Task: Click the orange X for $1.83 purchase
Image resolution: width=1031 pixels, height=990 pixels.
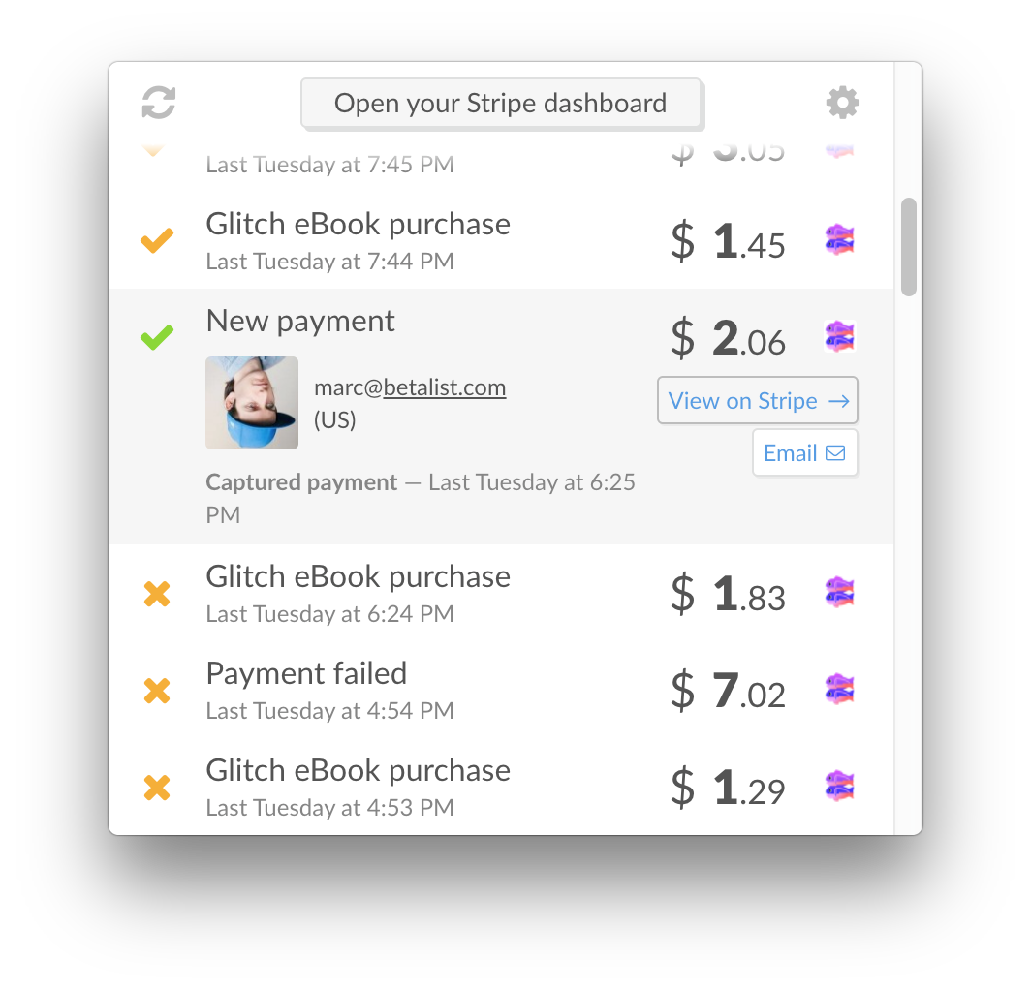Action: (x=157, y=593)
